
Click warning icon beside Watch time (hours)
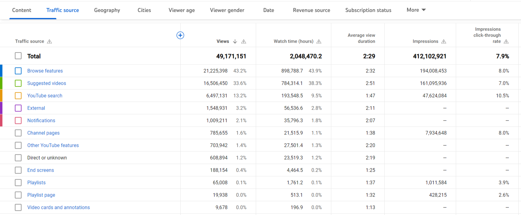(x=319, y=41)
